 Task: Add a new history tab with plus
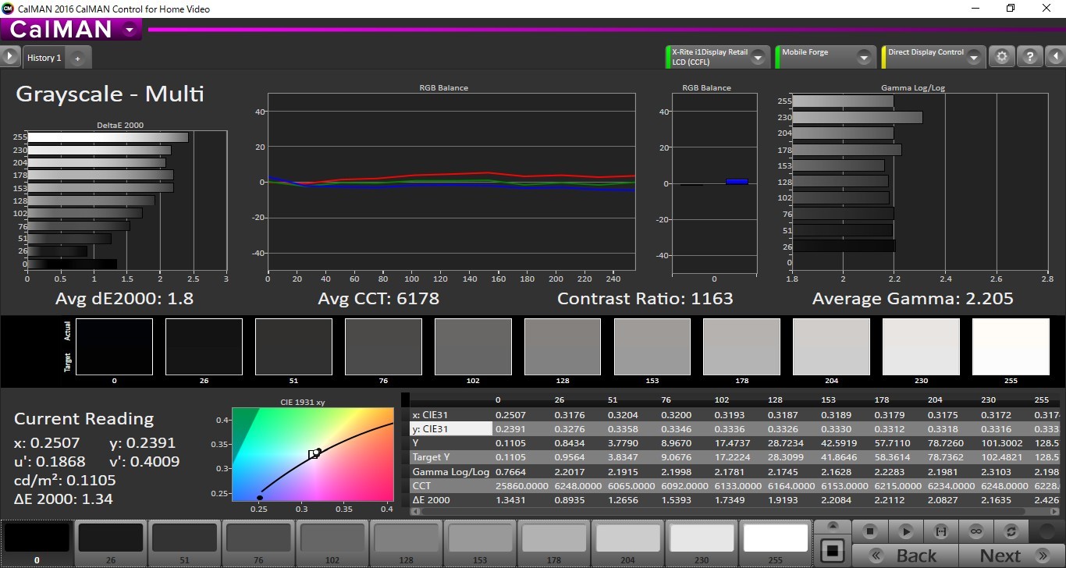coord(78,58)
